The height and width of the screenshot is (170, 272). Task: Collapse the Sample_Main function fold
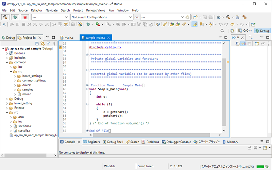coord(87,89)
